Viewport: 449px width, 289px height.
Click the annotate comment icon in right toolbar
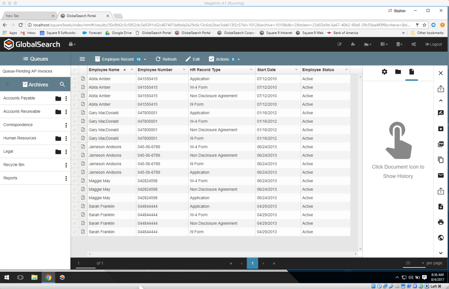tap(441, 113)
